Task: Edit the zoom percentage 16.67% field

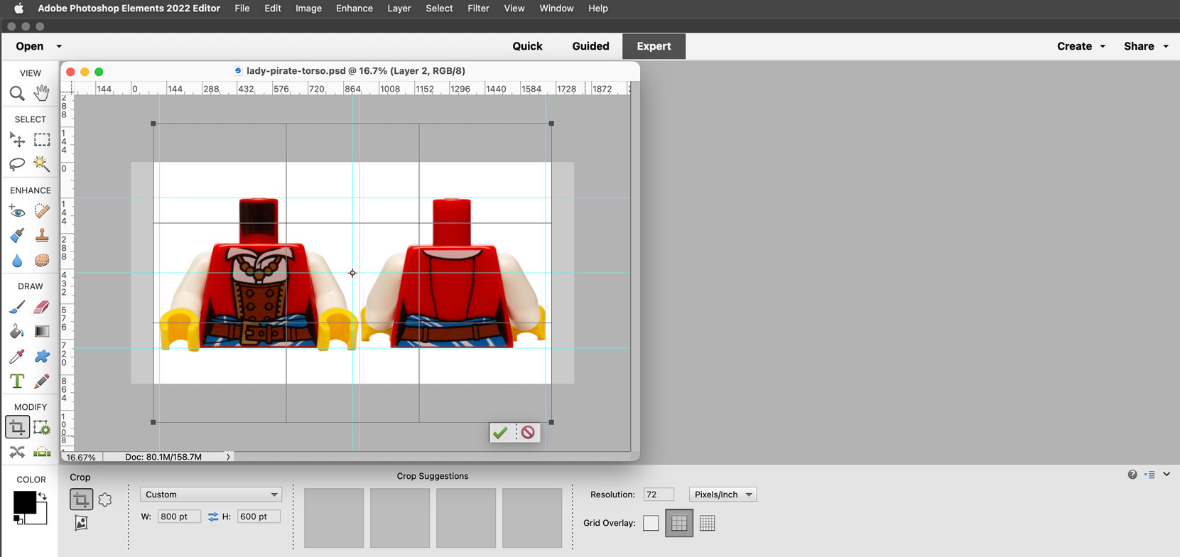Action: 81,457
